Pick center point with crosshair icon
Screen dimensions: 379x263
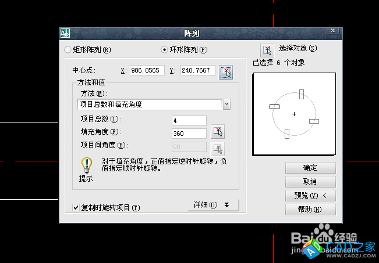pyautogui.click(x=226, y=72)
